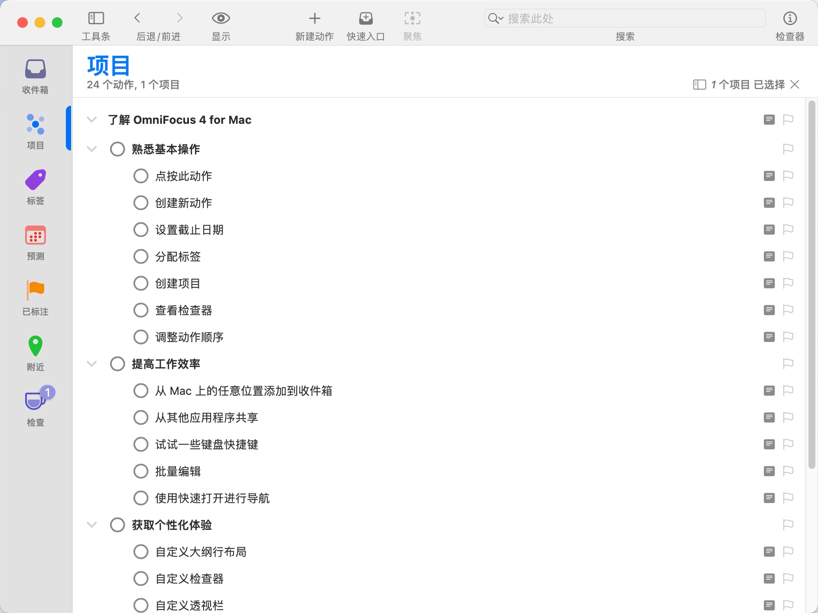Screen dimensions: 818x613
Task: Show note for 自定义大纲行布局
Action: pyautogui.click(x=769, y=552)
